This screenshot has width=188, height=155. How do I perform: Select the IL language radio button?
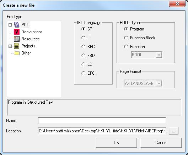(x=83, y=38)
